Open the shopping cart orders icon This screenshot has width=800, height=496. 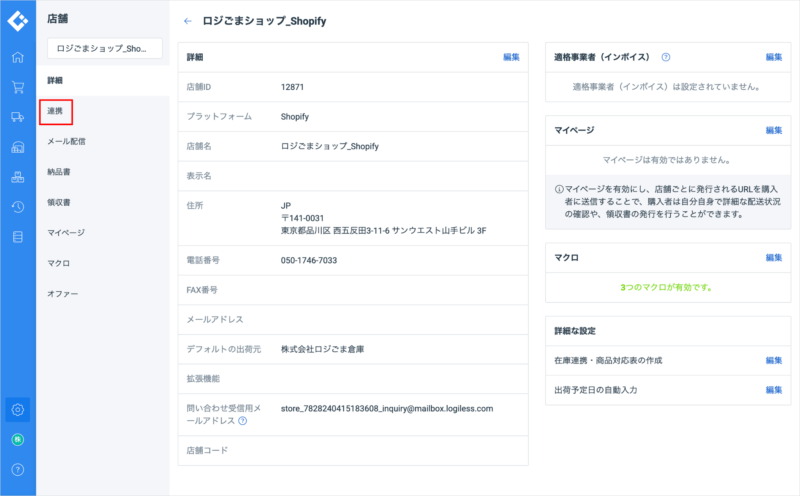click(x=18, y=87)
